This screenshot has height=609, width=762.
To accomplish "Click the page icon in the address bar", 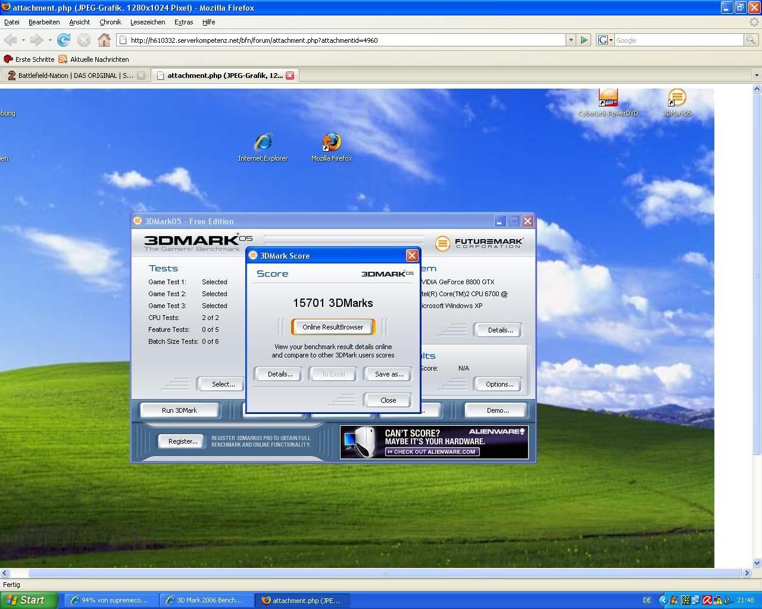I will (x=123, y=40).
